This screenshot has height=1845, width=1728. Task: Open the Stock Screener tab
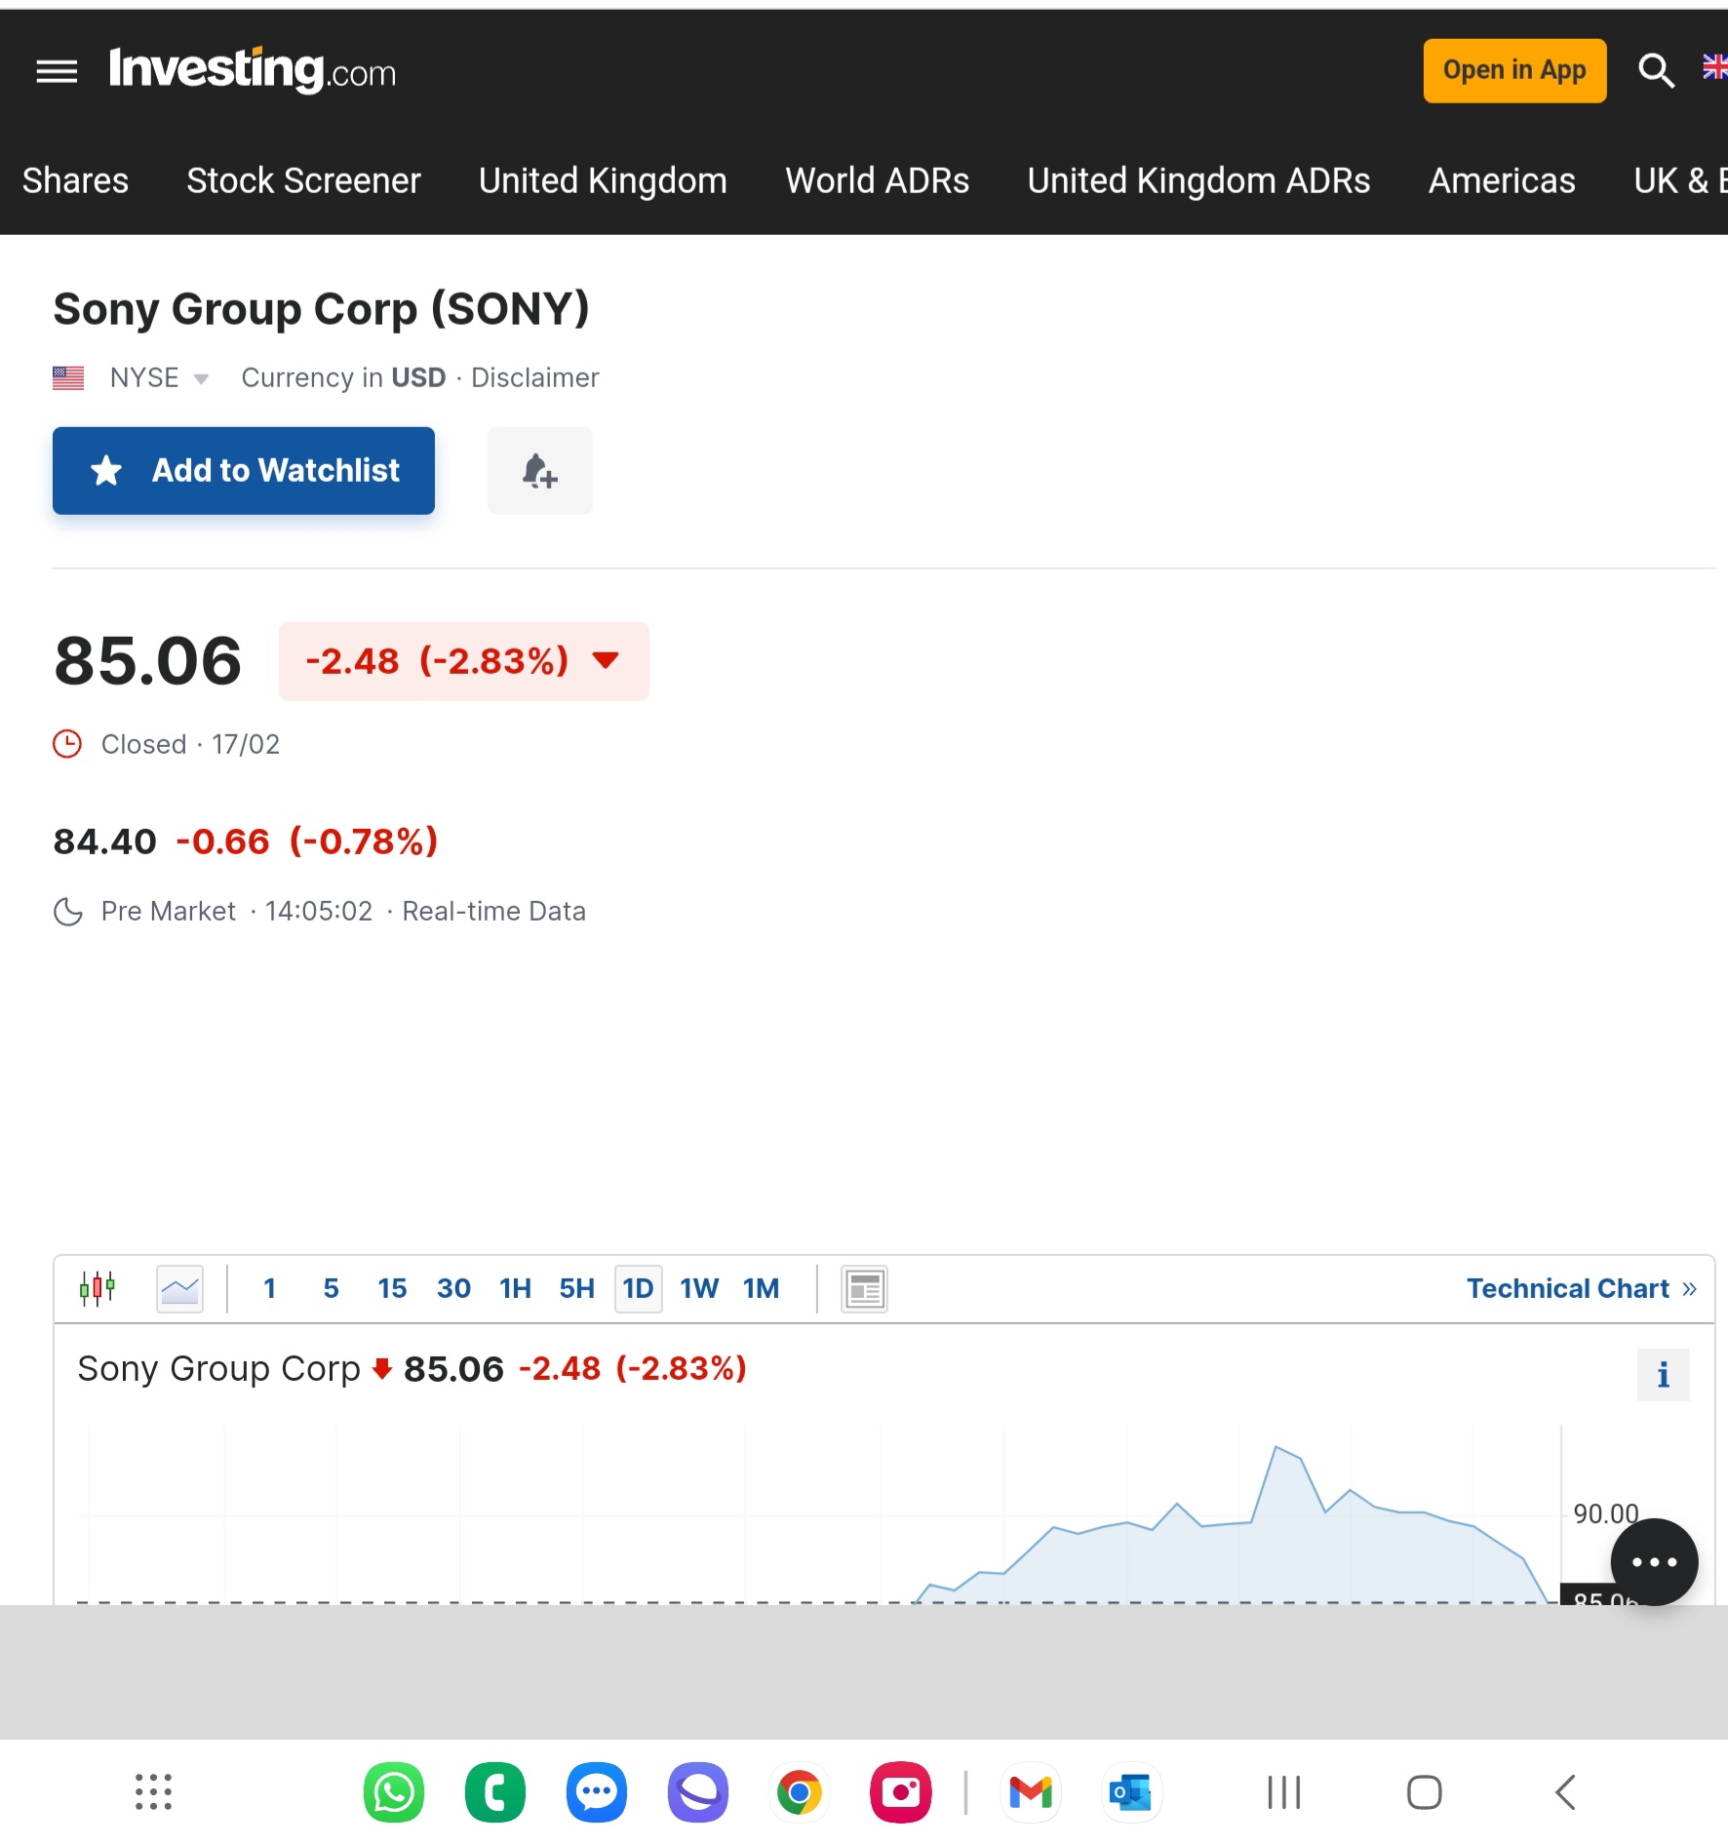[303, 180]
